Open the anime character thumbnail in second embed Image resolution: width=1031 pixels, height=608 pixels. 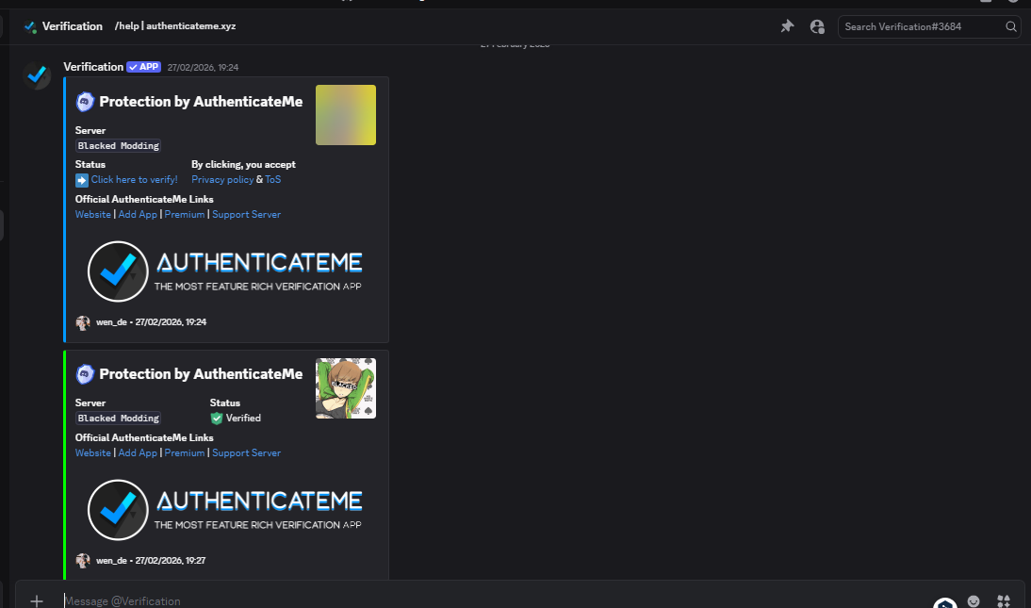[346, 388]
